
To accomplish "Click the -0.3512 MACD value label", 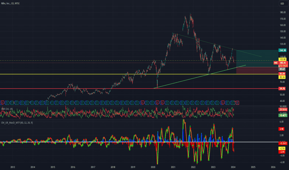I will click(x=283, y=143).
